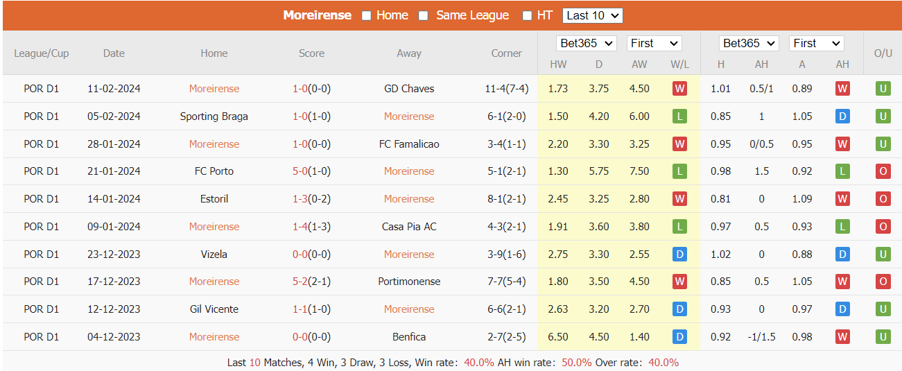Expand the Bet365 dropdown above HW column
902x371 pixels.
pos(587,43)
